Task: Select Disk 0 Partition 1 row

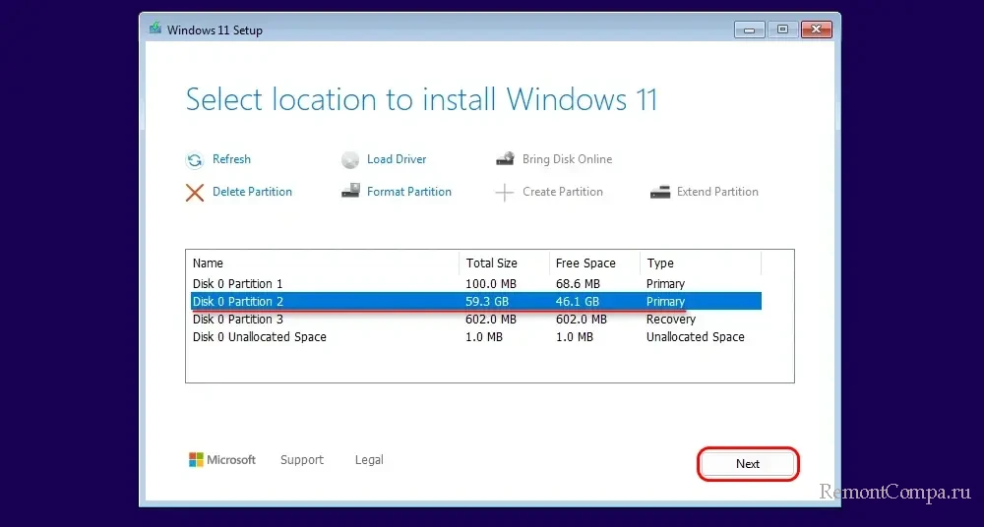Action: coord(475,283)
